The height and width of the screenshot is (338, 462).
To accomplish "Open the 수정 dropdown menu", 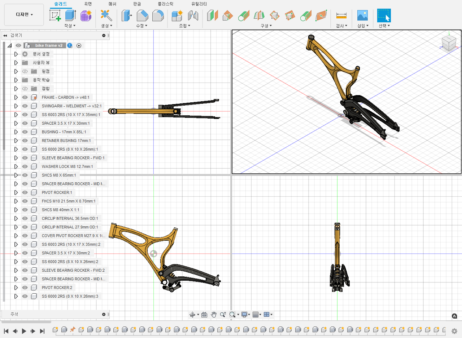I will (141, 26).
